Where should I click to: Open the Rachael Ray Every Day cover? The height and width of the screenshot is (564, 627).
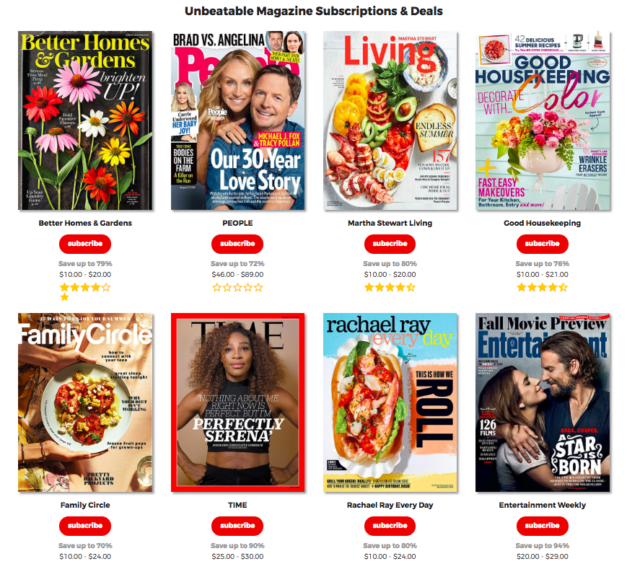click(390, 402)
